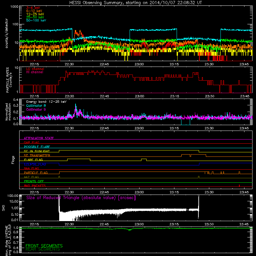
Task: Select the 6-12 keV legend label
Action: tap(34, 11)
